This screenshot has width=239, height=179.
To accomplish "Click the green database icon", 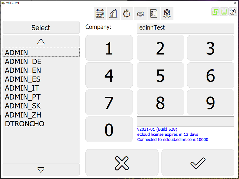I will 224,12.
